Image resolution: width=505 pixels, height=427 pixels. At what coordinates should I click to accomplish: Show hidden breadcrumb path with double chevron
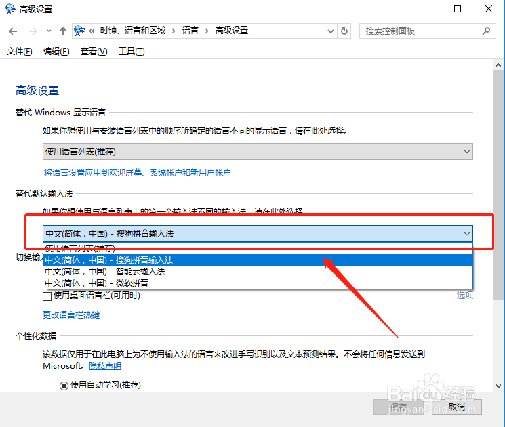point(92,31)
